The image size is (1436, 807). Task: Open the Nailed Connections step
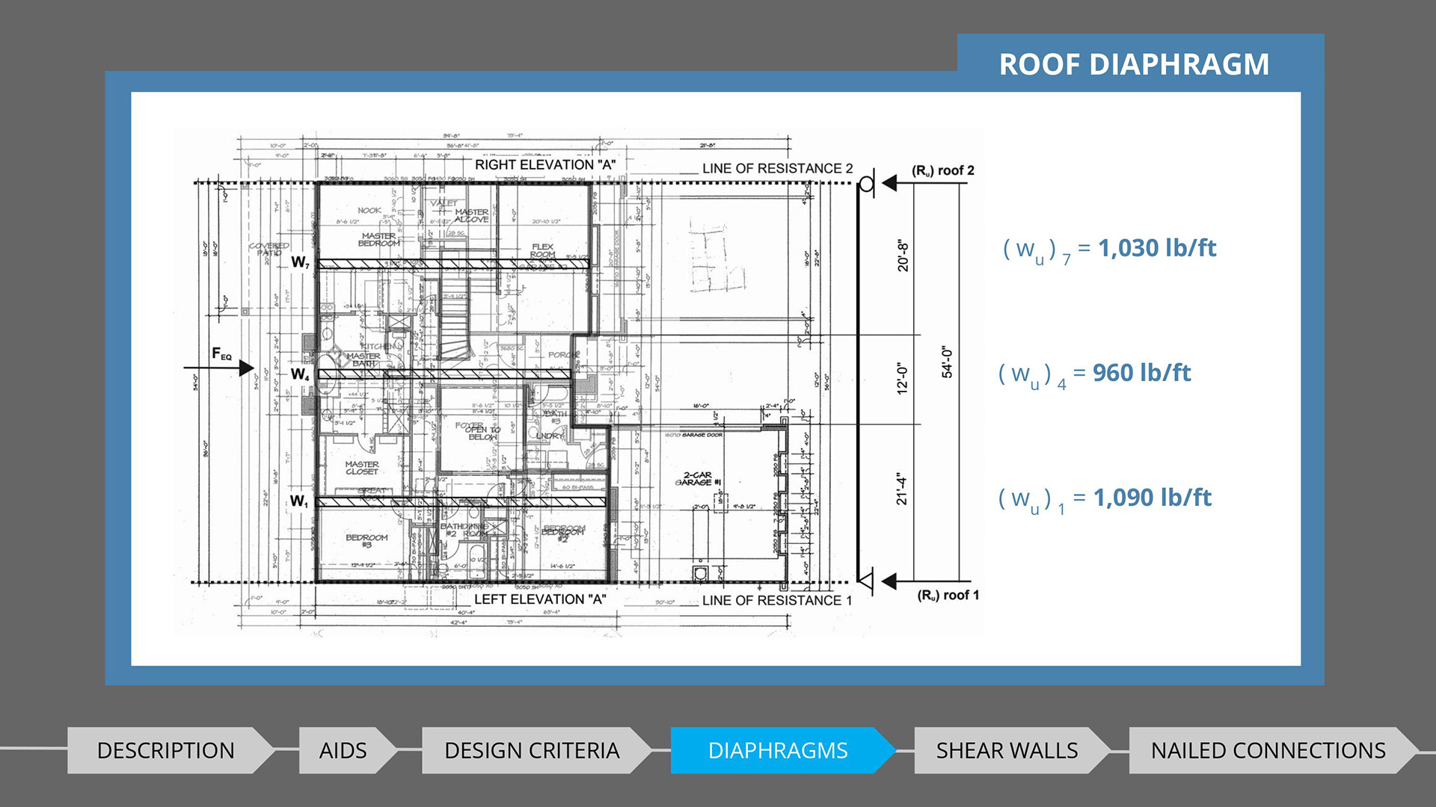tap(1268, 750)
